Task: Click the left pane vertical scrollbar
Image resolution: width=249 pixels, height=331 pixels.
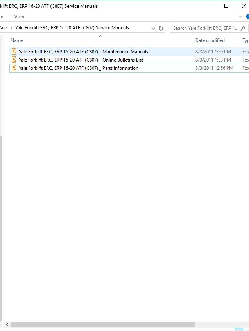Action: point(1,228)
